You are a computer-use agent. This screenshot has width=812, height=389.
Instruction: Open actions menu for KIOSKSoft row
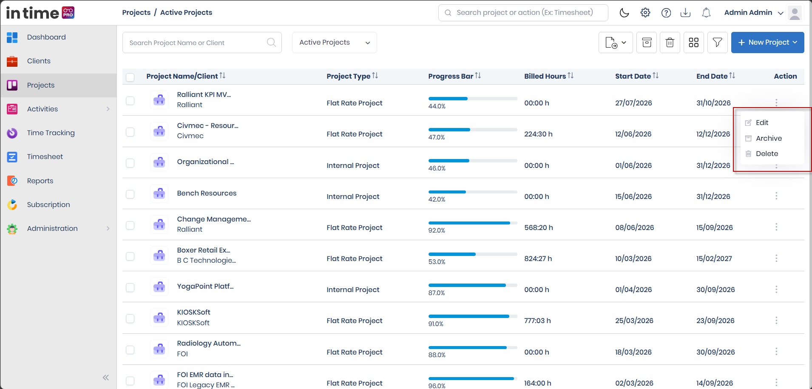pos(776,321)
